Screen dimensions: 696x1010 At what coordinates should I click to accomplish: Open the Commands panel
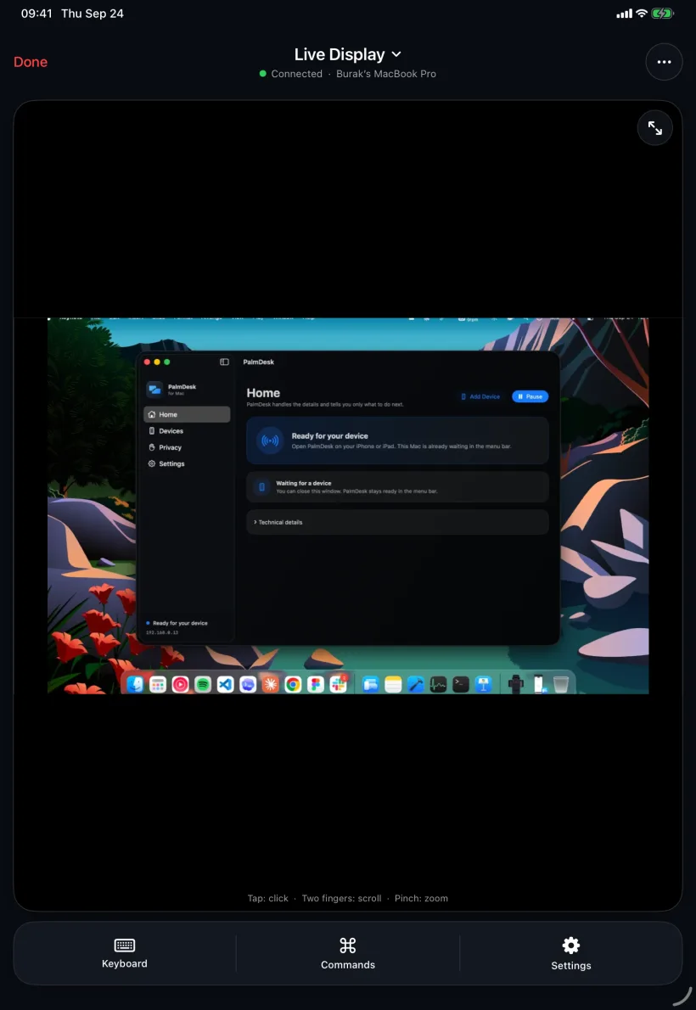(x=348, y=953)
